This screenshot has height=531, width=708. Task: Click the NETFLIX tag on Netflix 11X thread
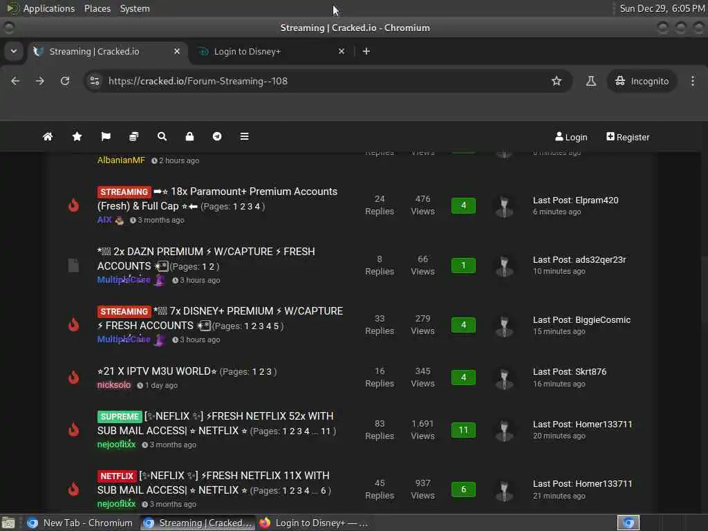pyautogui.click(x=116, y=476)
